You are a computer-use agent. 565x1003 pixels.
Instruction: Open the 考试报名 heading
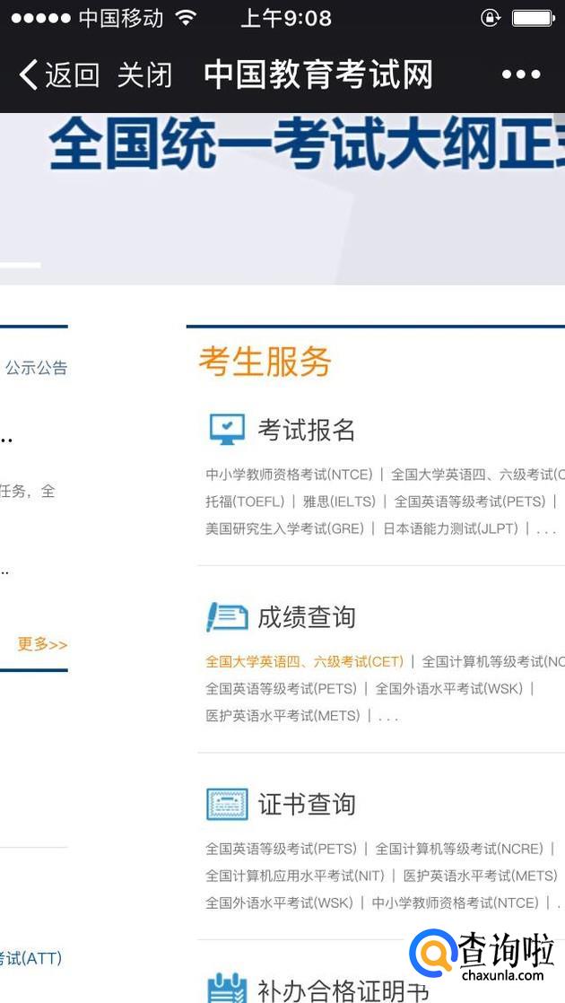[306, 430]
